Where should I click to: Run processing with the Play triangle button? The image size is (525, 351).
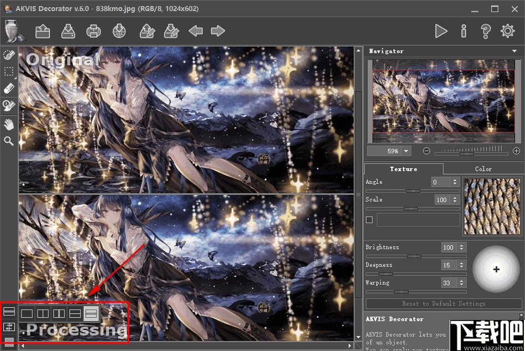tap(441, 31)
